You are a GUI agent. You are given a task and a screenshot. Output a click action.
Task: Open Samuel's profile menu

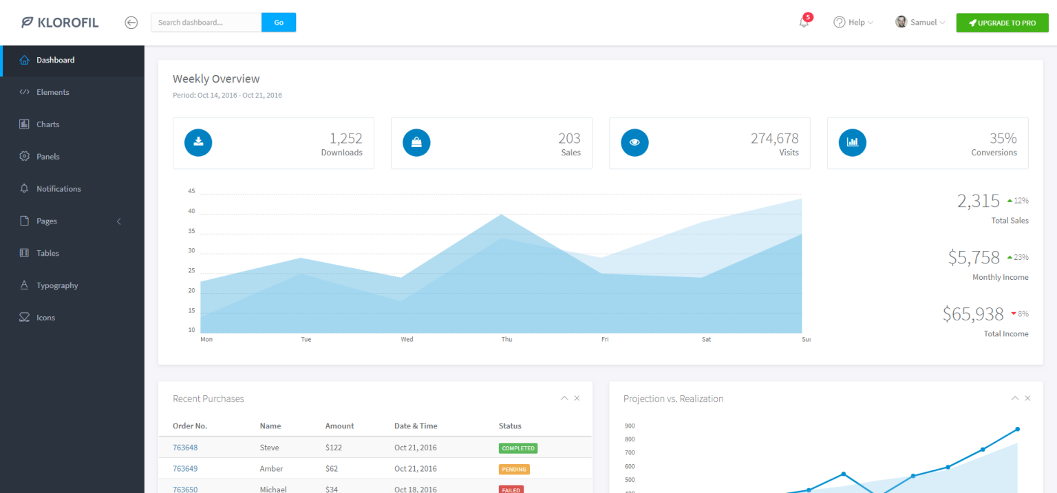[x=920, y=22]
